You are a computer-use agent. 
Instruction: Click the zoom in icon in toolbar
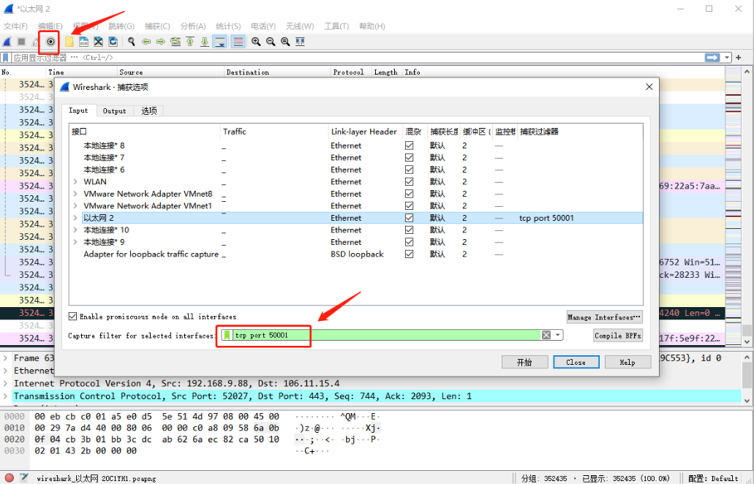coord(256,42)
